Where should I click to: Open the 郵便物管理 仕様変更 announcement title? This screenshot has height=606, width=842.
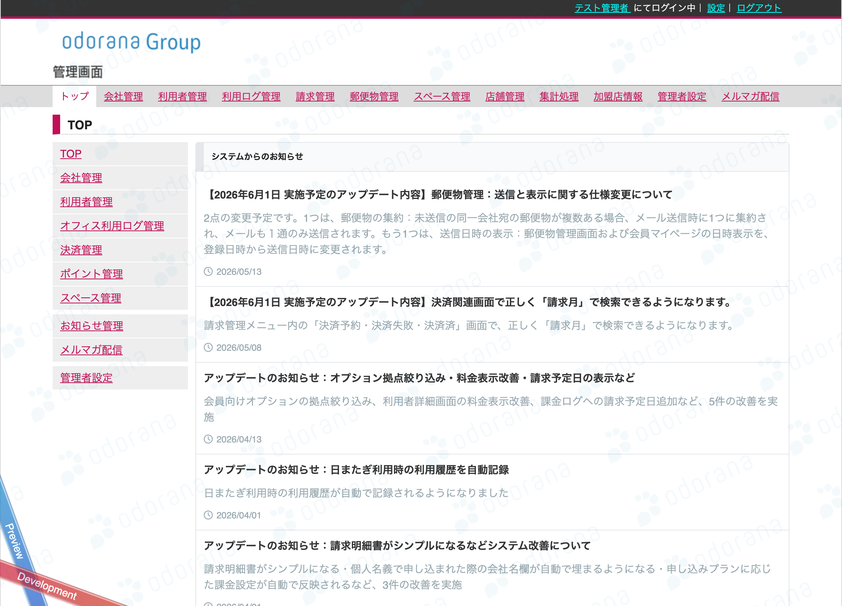[x=438, y=195]
